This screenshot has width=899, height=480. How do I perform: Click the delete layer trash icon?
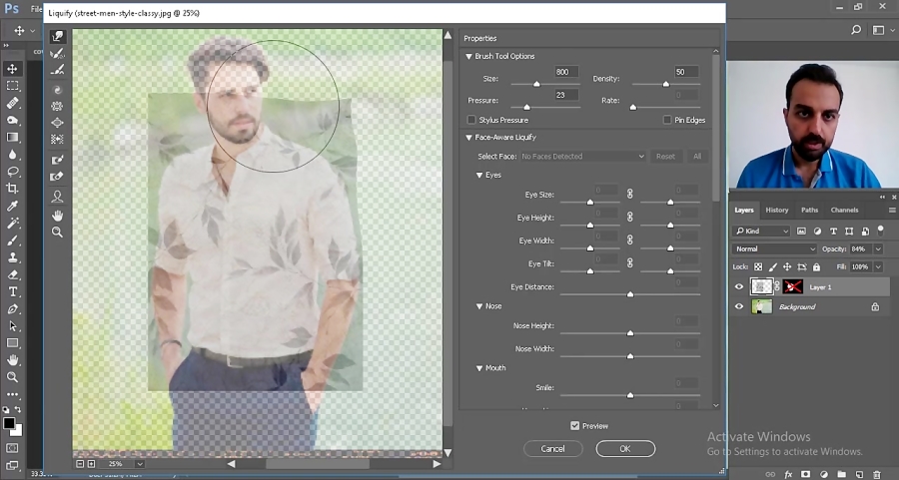pos(876,474)
